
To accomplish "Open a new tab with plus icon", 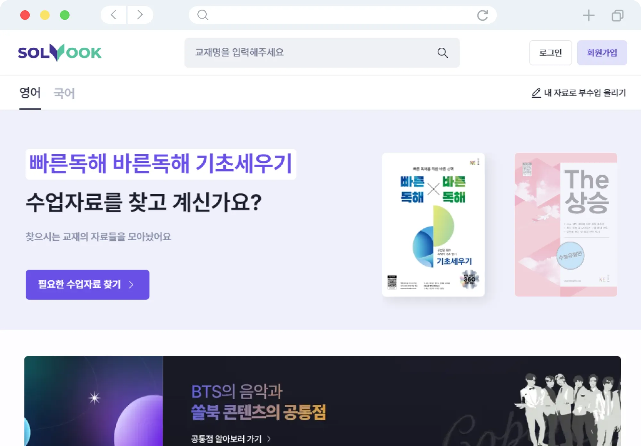I will point(588,15).
